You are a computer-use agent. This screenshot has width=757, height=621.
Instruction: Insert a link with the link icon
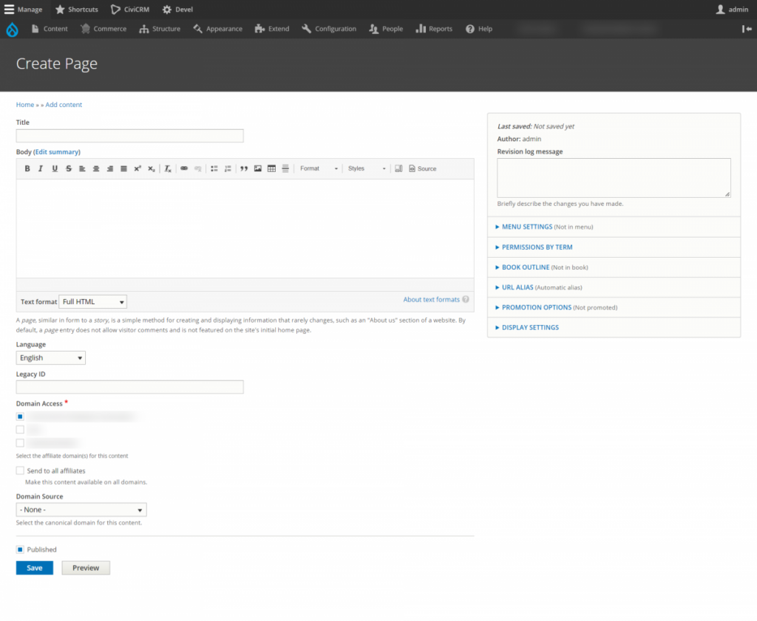click(184, 168)
